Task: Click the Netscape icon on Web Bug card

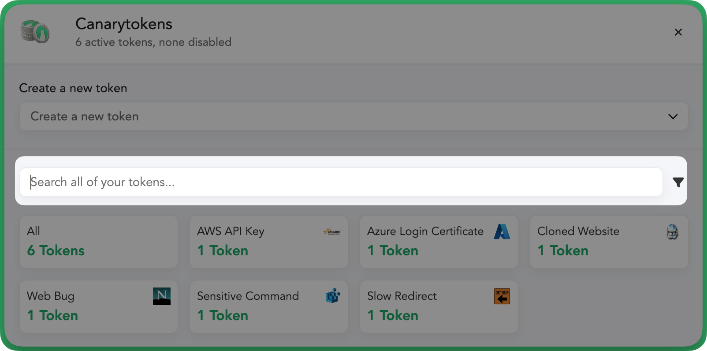Action: [x=162, y=296]
